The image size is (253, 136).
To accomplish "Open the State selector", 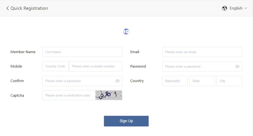I will tap(202, 81).
